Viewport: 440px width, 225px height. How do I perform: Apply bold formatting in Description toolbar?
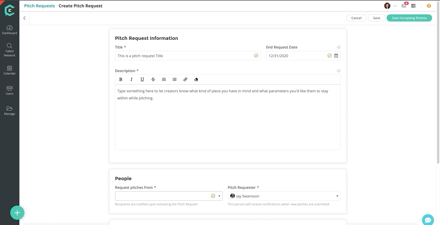(x=121, y=79)
